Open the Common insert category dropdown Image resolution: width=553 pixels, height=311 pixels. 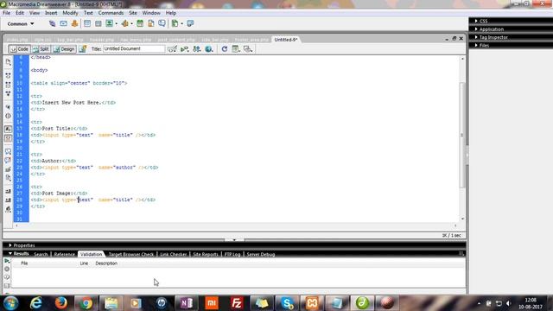(21, 23)
